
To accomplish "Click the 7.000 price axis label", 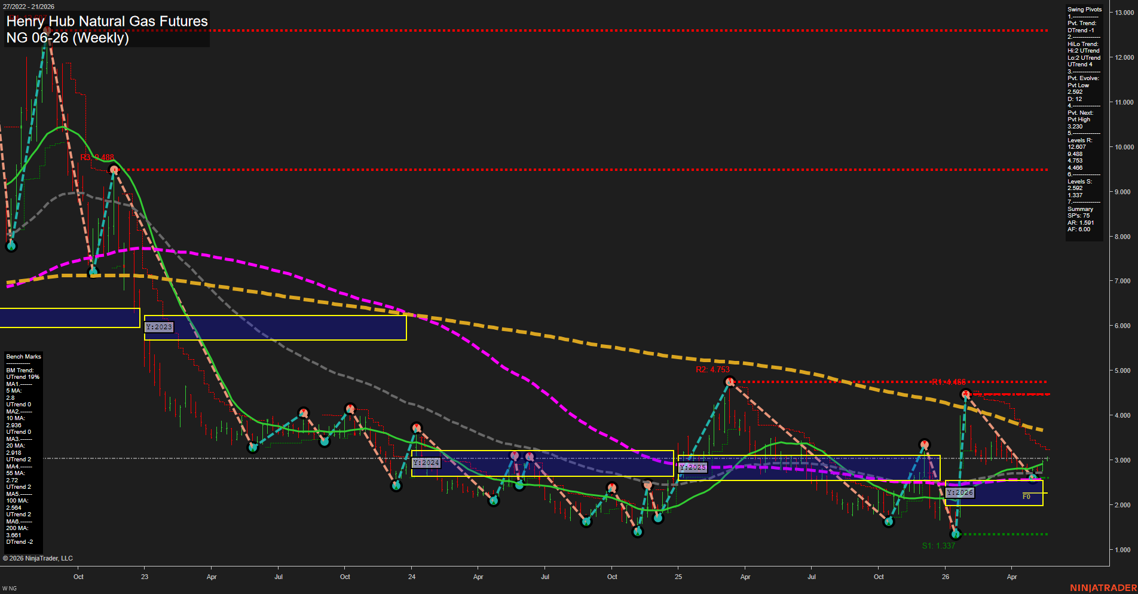I will click(x=1122, y=281).
